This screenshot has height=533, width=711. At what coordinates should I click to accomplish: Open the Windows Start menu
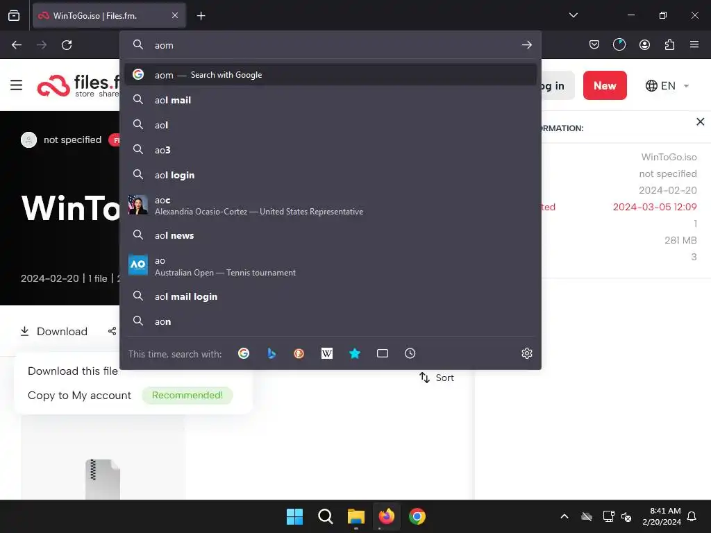(294, 516)
